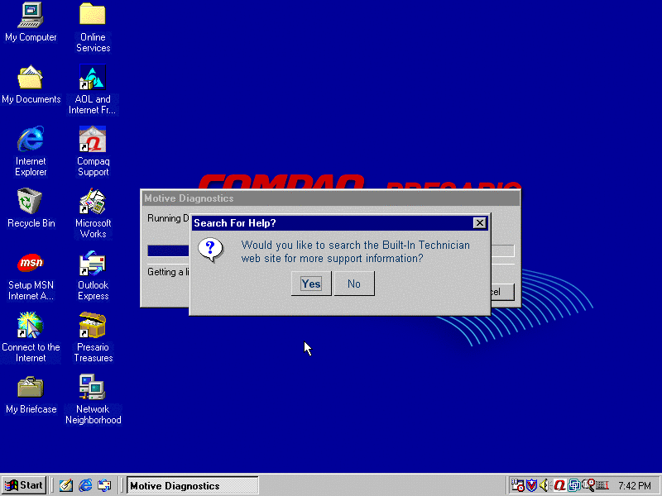
Task: Click the magnifier diagnostics tray icon
Action: (x=588, y=485)
